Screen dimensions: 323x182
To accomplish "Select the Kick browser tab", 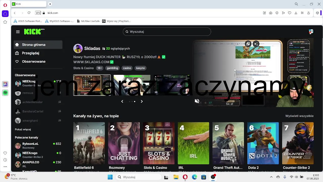I will coord(28,4).
